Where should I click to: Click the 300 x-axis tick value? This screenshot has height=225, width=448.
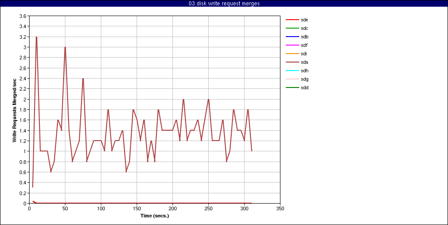[244, 208]
